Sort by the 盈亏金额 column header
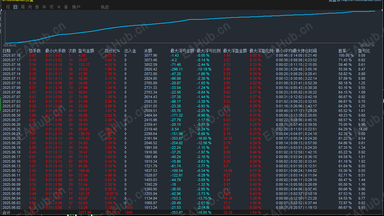 click(86, 51)
